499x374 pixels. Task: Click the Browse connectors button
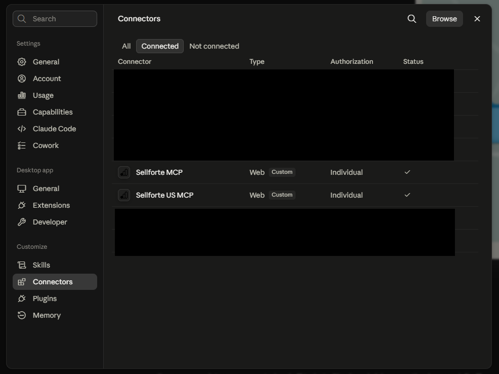[x=444, y=19]
